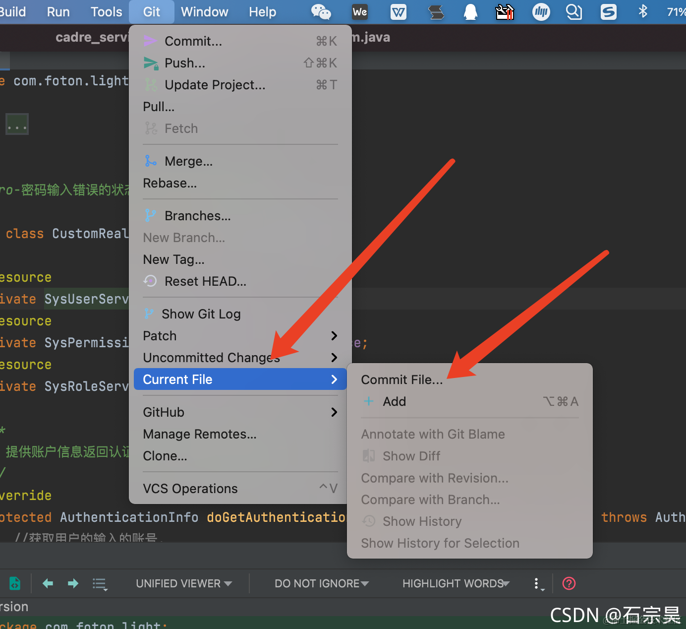Click Annotate with Git Blame entry
The height and width of the screenshot is (629, 686).
click(470, 434)
